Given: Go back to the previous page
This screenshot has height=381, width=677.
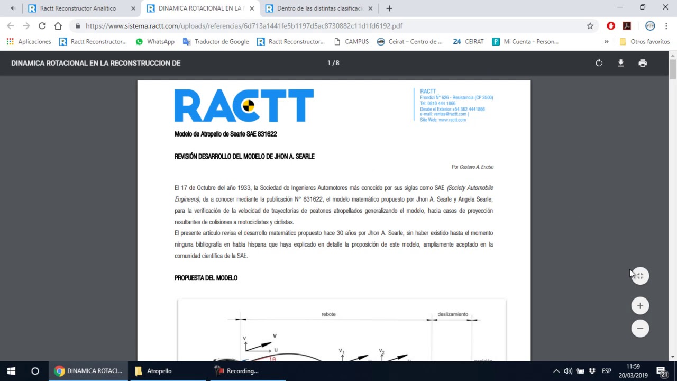Looking at the screenshot, I should pyautogui.click(x=11, y=26).
